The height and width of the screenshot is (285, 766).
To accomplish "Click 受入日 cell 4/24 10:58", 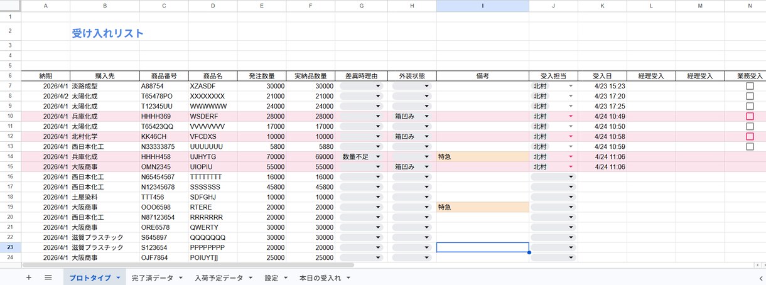I will pos(602,136).
